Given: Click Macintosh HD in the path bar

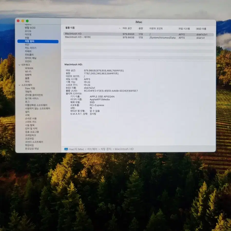Looking at the screenshot, I should click(x=124, y=149).
